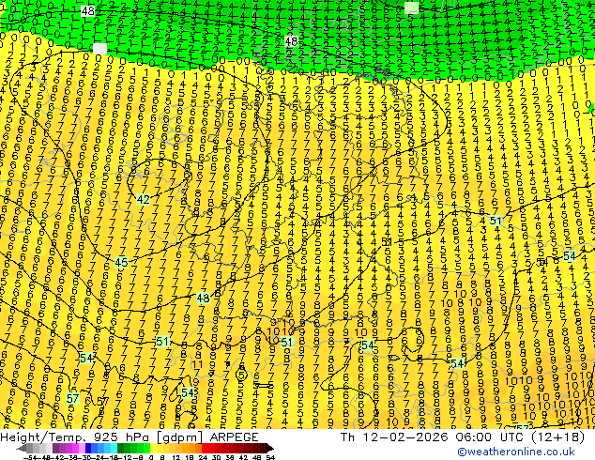Select the '45' contour label on the map
Viewport: 595px width, 460px height.
(x=121, y=262)
